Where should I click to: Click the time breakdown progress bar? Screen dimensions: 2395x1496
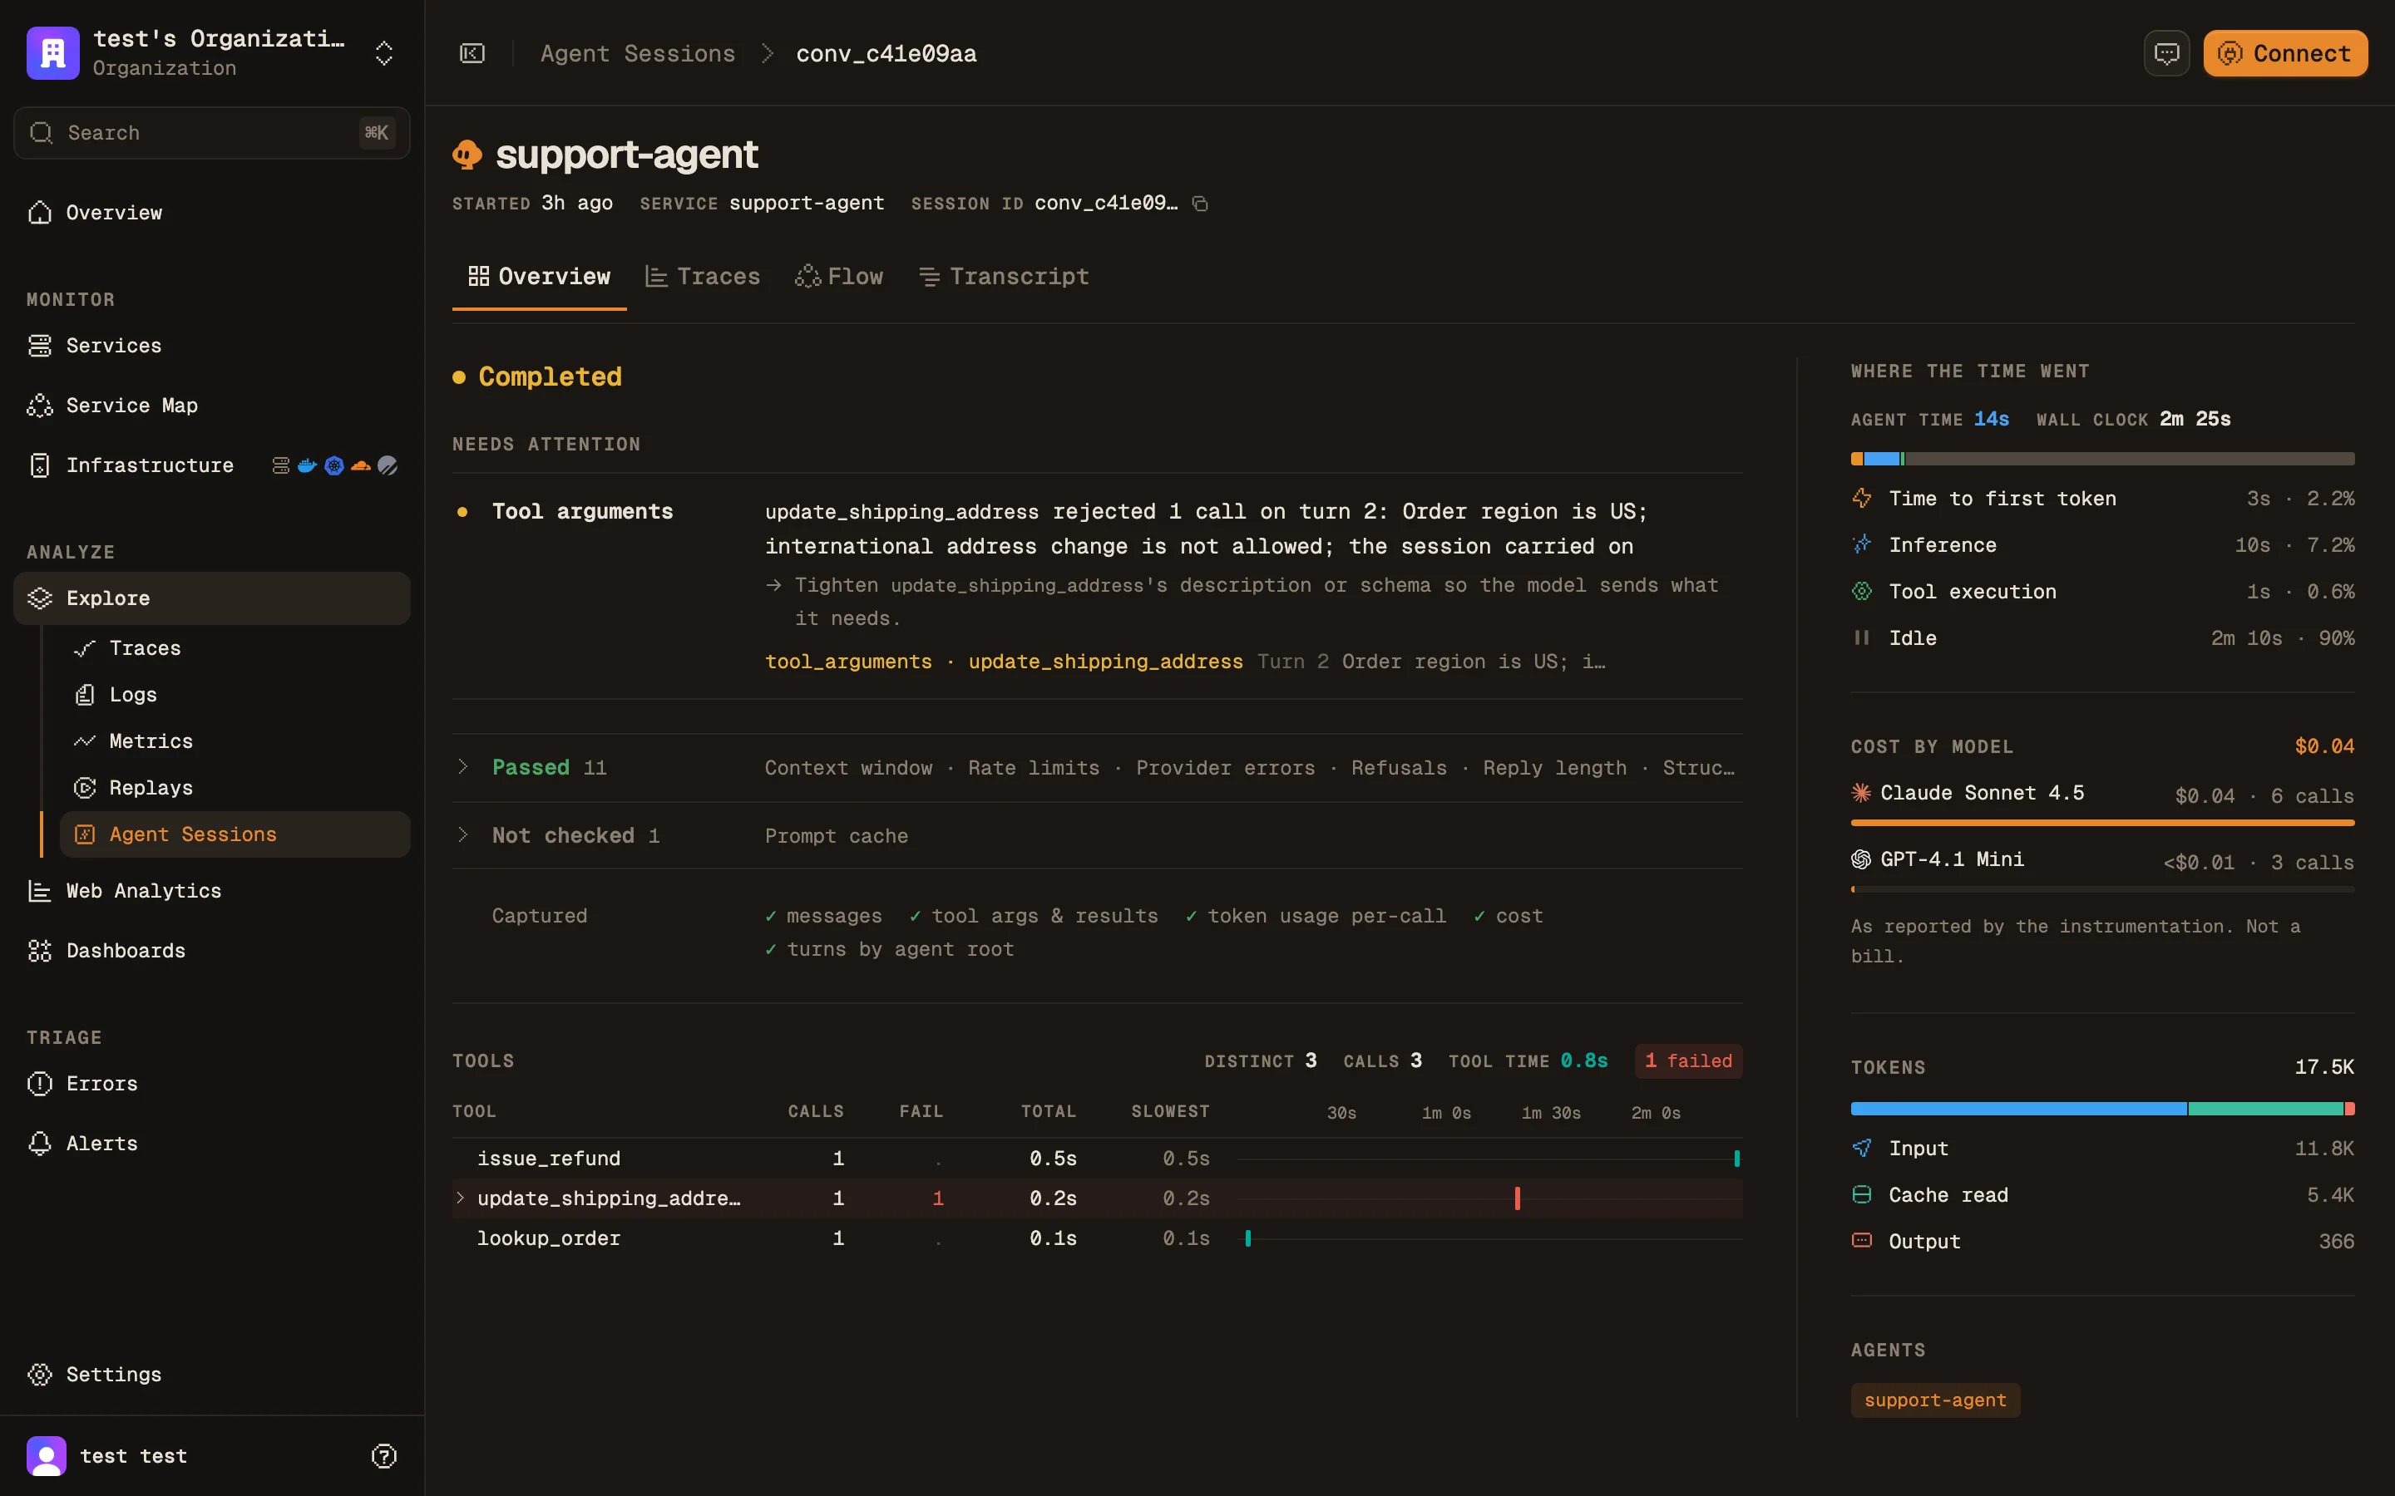coord(2102,459)
